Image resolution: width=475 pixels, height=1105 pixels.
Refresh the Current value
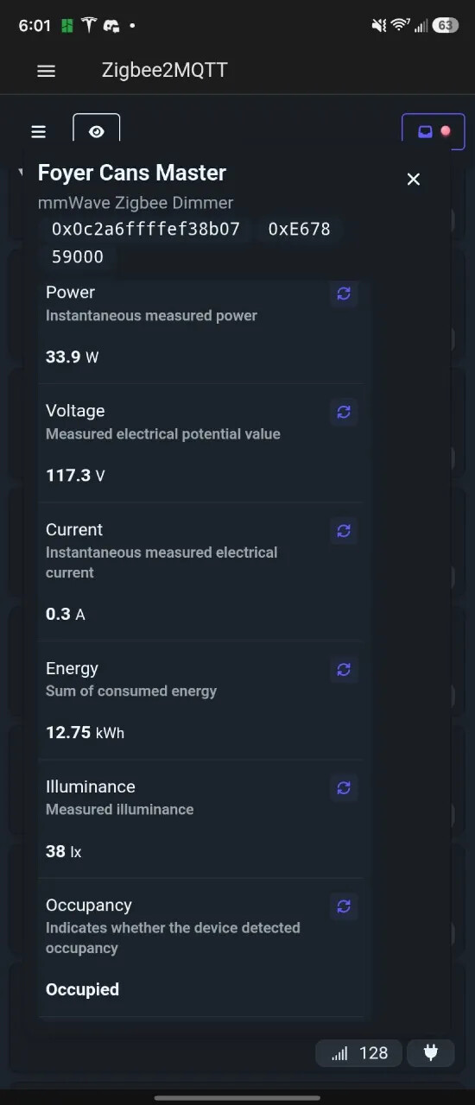pyautogui.click(x=344, y=531)
